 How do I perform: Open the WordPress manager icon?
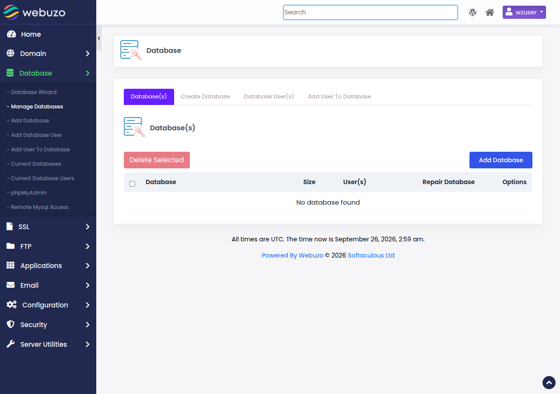click(x=472, y=12)
